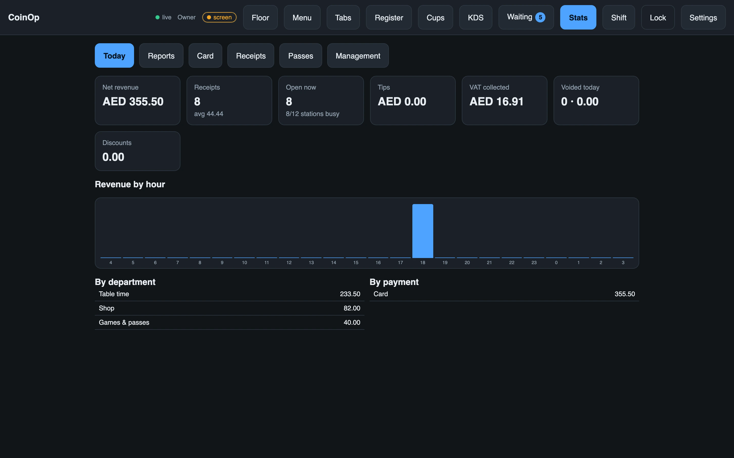Viewport: 734px width, 458px height.
Task: Switch to the Reports sub-tab
Action: 161,55
